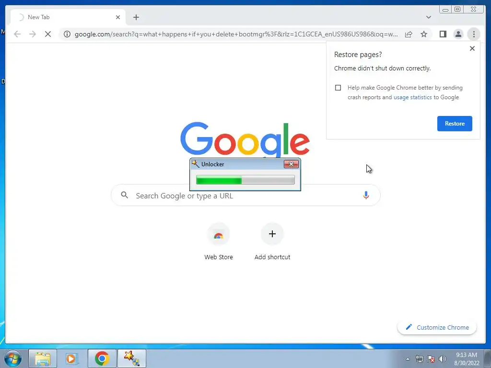
Task: Launch Windows Media Player from taskbar
Action: tap(72, 358)
